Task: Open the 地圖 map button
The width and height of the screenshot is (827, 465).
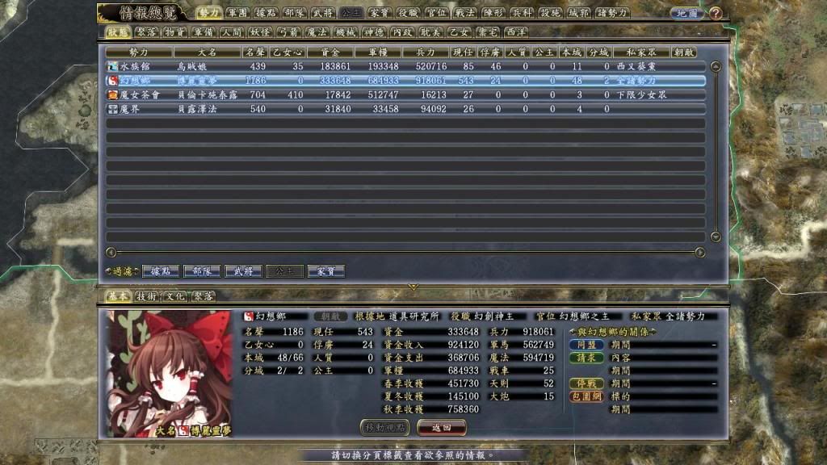Action: (x=686, y=13)
